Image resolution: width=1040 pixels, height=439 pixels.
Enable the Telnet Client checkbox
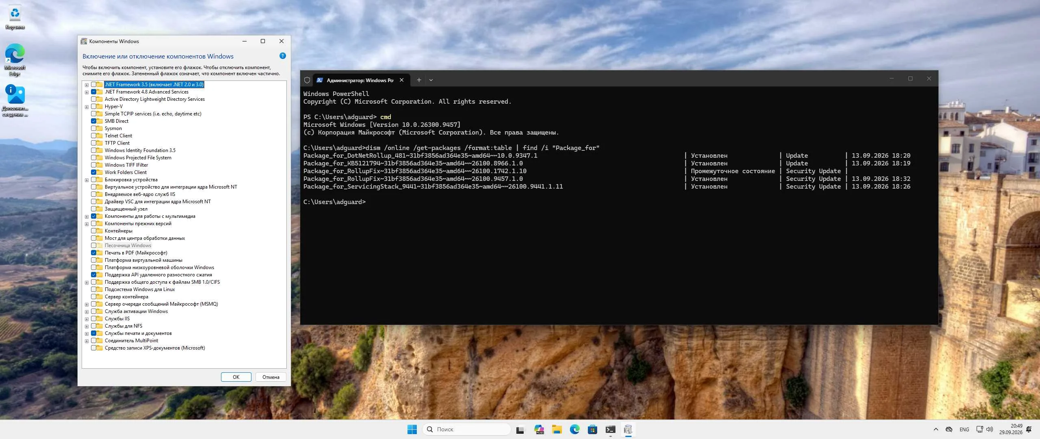click(x=94, y=136)
